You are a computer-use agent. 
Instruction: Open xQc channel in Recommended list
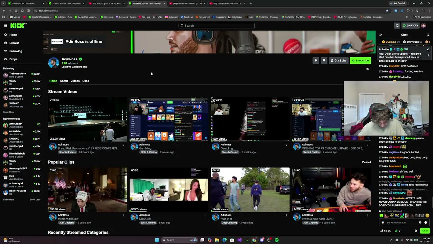point(22,177)
